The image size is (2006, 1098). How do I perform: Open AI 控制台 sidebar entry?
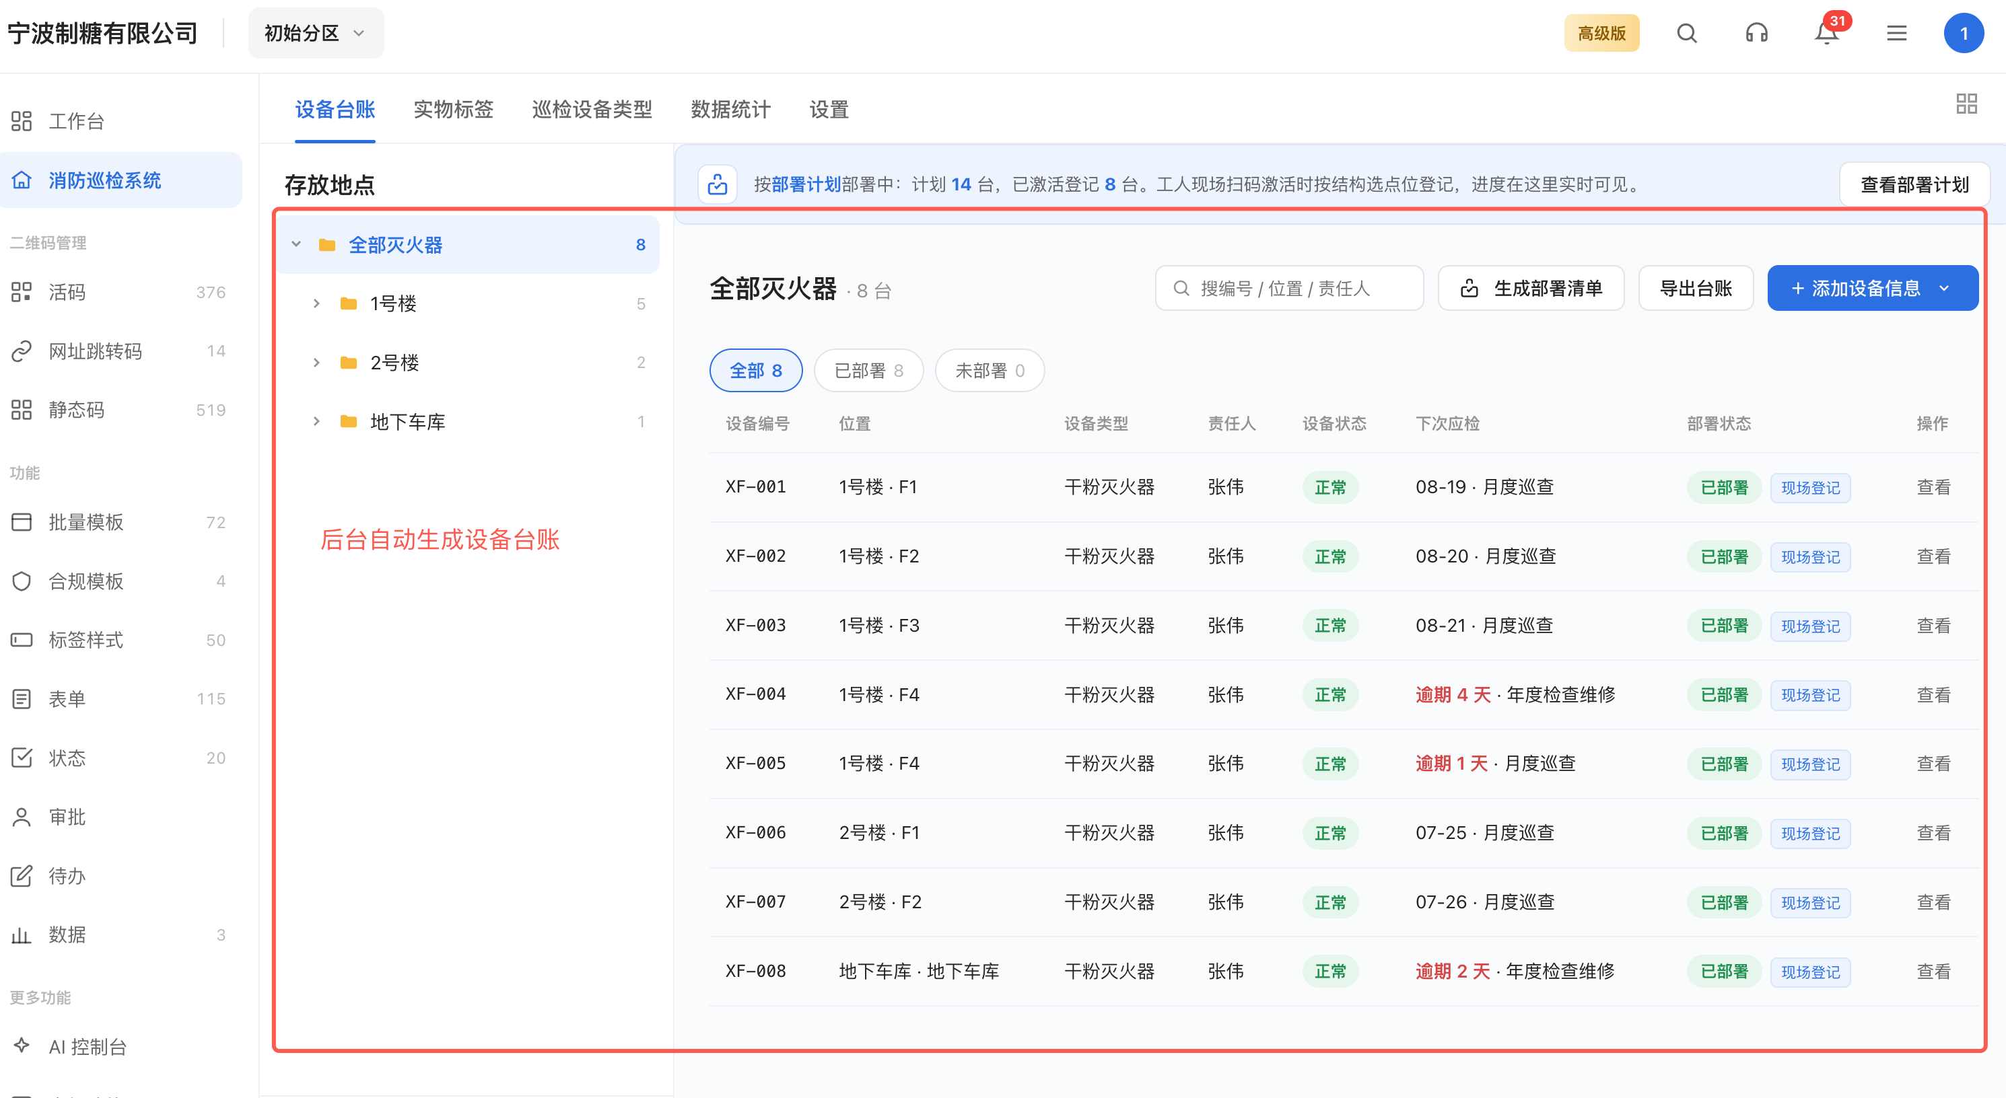pyautogui.click(x=121, y=1047)
